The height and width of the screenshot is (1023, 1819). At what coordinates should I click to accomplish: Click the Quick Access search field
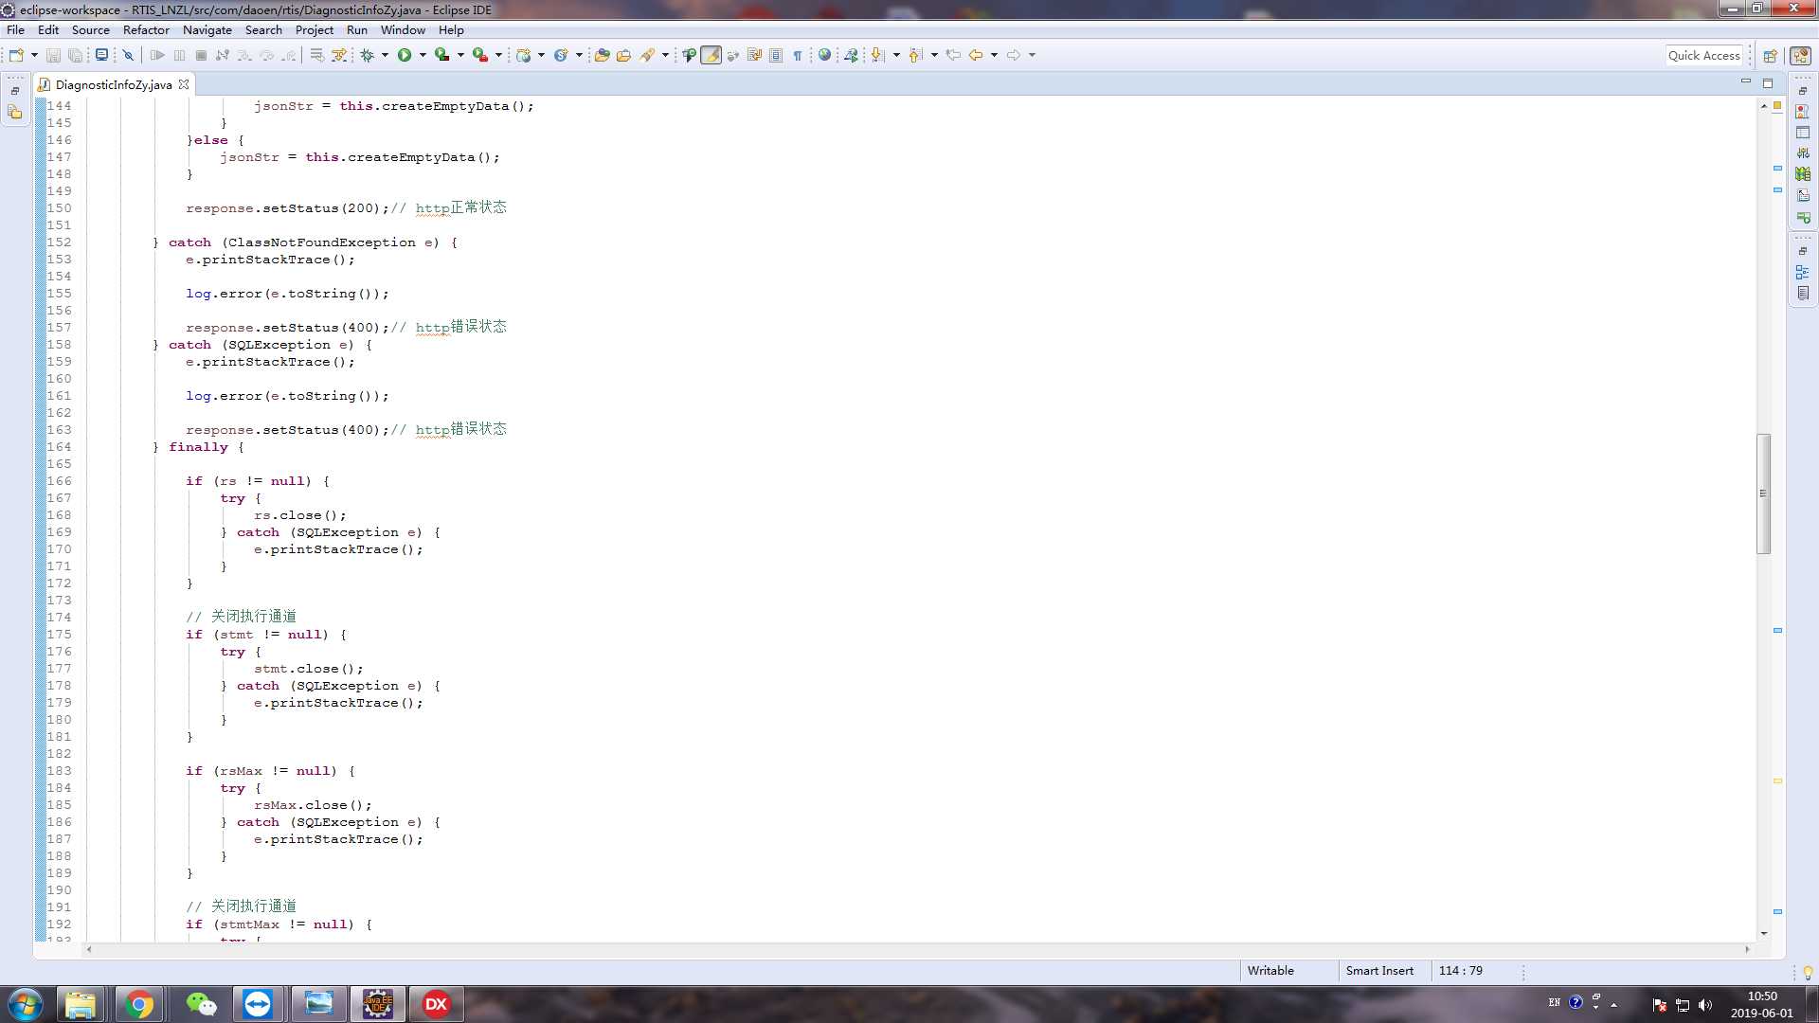pos(1703,56)
